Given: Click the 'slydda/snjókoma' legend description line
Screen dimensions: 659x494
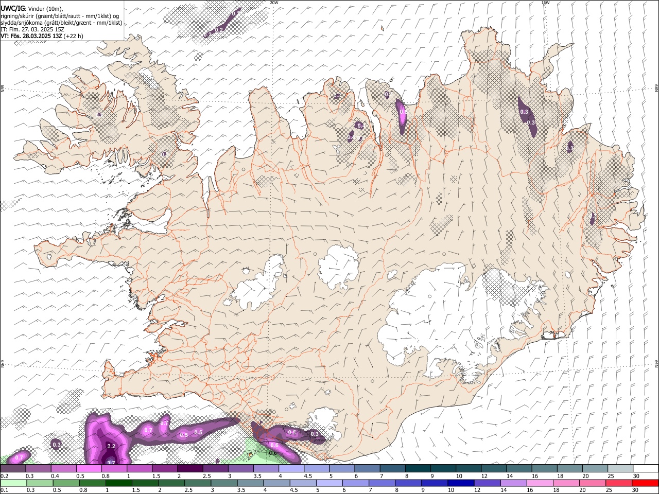Looking at the screenshot, I should tap(61, 23).
